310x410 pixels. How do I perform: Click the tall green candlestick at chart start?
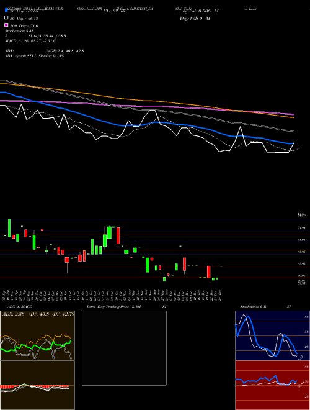9,228
